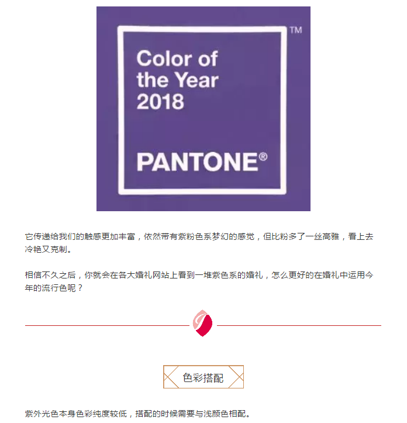Select the 色彩搭配 section heading
The width and height of the screenshot is (407, 423).
pyautogui.click(x=203, y=377)
